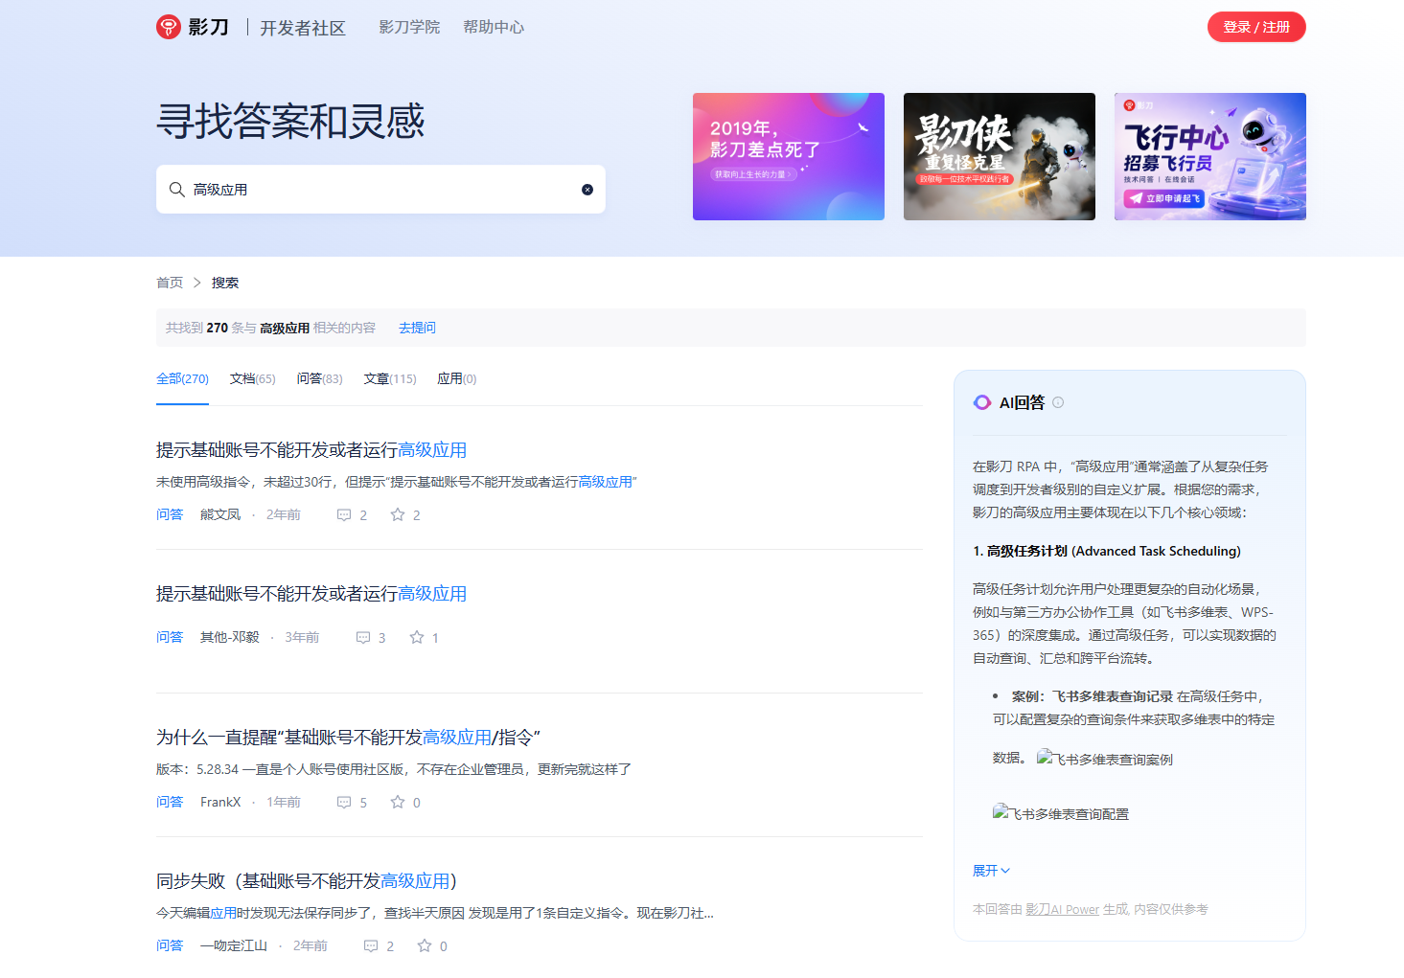Switch to the 文档(65) tab
Image resolution: width=1404 pixels, height=978 pixels.
click(x=252, y=379)
